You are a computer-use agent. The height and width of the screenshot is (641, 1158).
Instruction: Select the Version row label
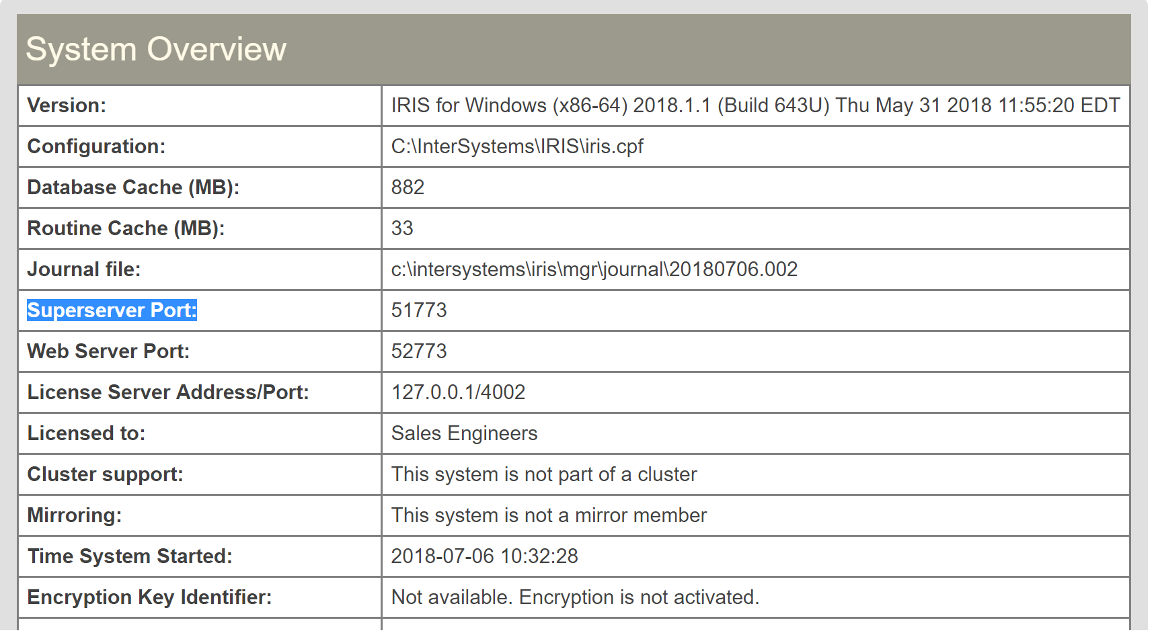point(67,105)
